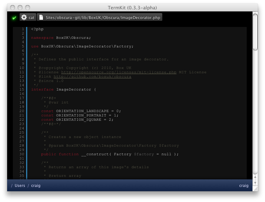Select the Sites/obscura-git file path token
The image size is (265, 202).
tap(100, 17)
